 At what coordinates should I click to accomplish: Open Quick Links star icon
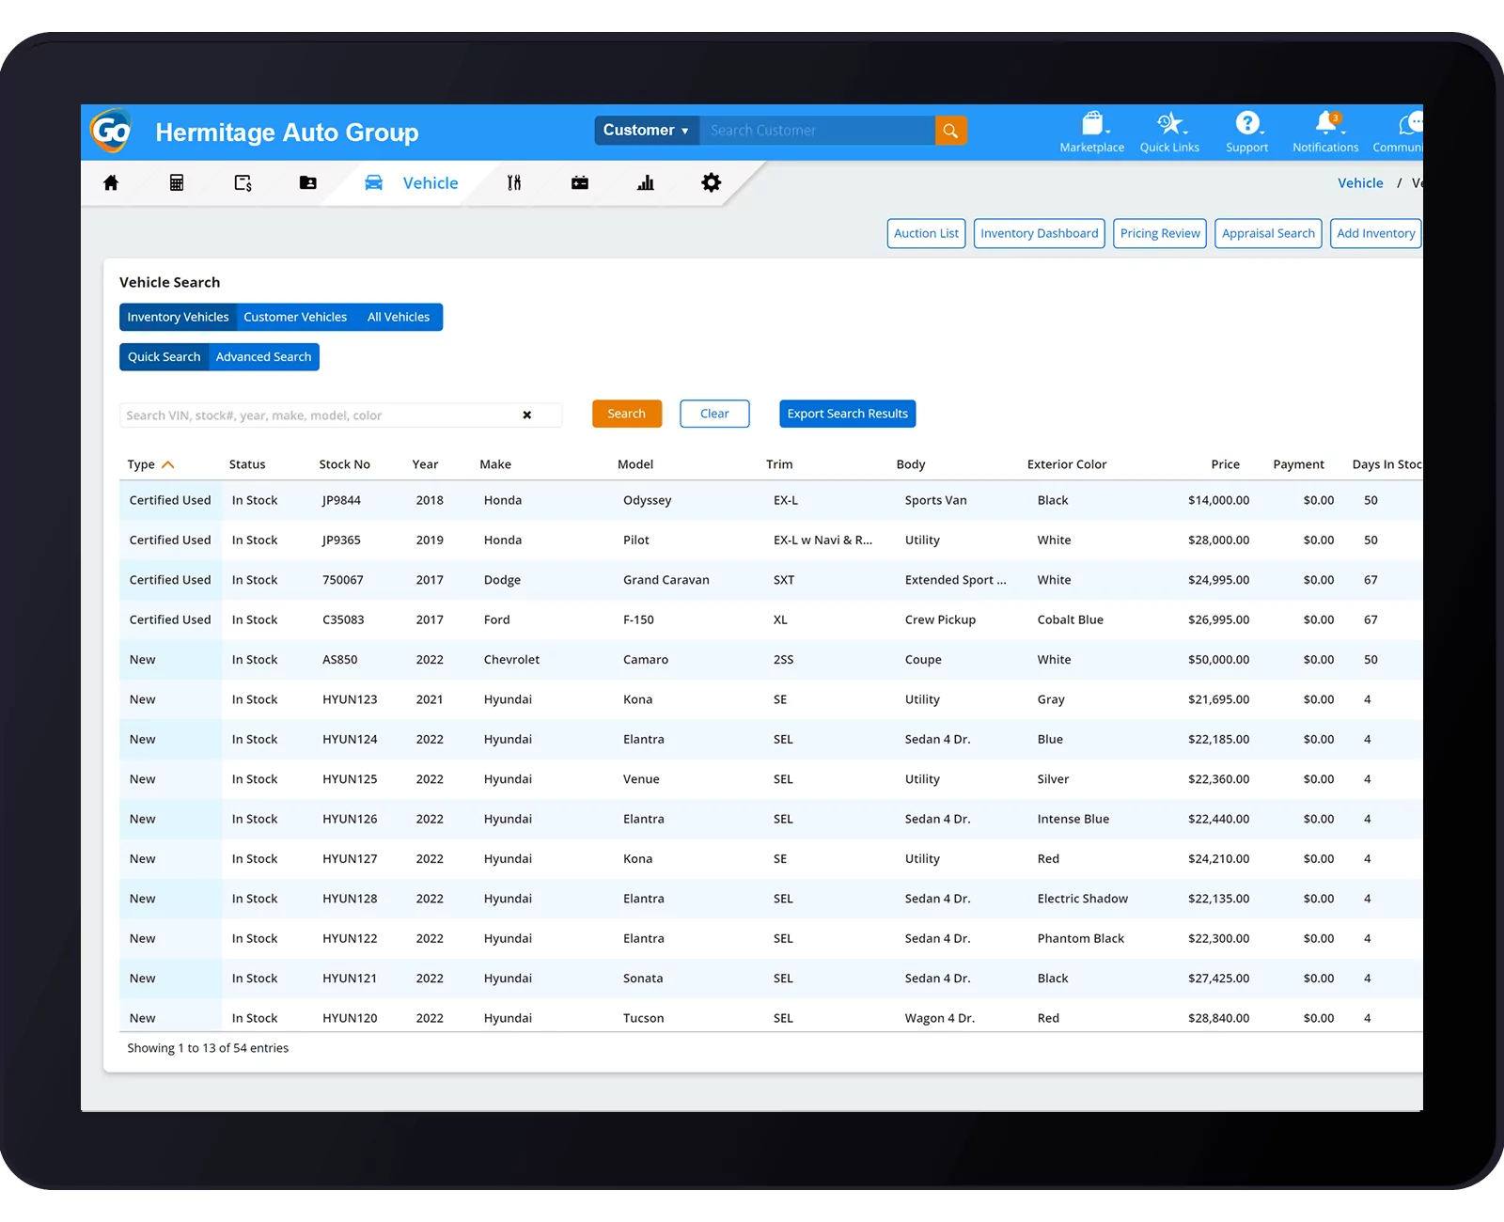pos(1169,123)
